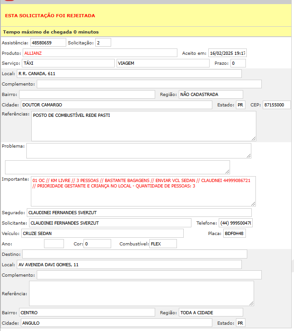Click the destination Local field AV AVENIDA DAVI GOMES
The width and height of the screenshot is (294, 331).
click(x=129, y=264)
